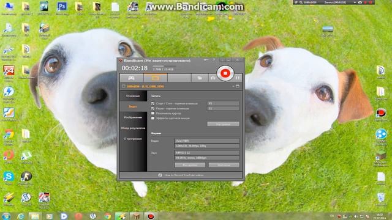Open the Google Chrome desktop shortcut
This screenshot has width=392, height=220.
(x=9, y=137)
